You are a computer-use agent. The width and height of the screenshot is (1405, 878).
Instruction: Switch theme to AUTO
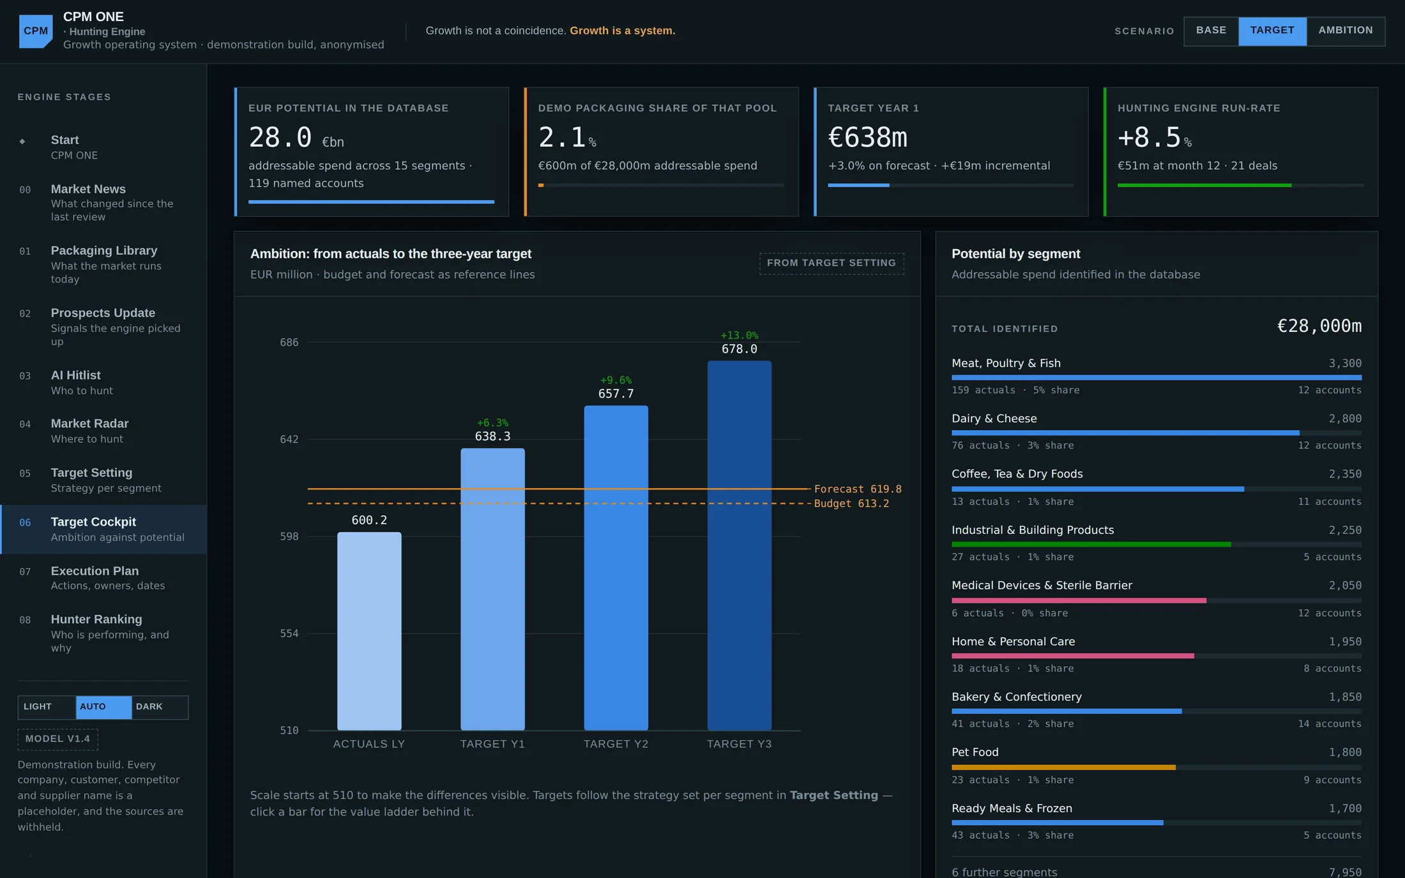click(x=103, y=707)
